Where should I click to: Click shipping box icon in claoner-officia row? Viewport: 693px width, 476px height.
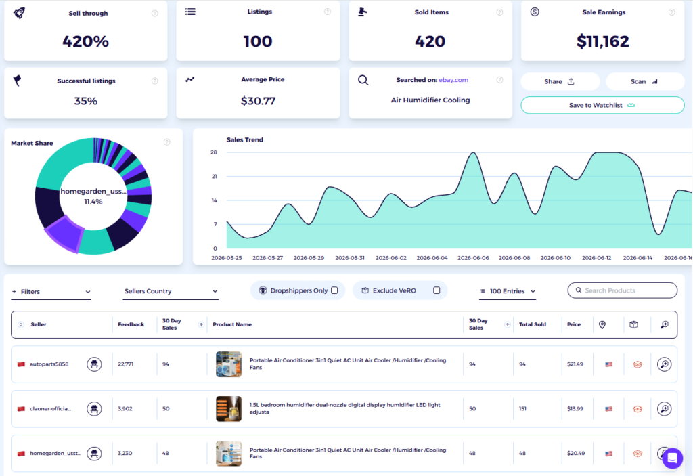638,409
